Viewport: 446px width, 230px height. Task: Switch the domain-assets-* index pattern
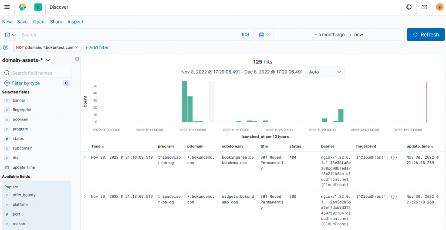click(26, 60)
